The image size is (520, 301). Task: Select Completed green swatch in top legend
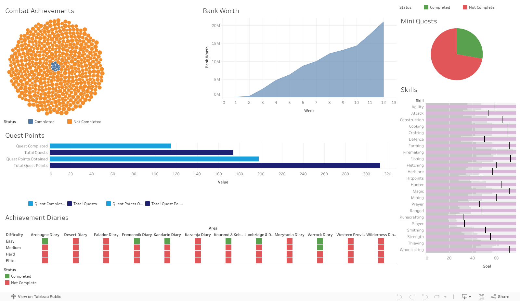[x=426, y=7]
